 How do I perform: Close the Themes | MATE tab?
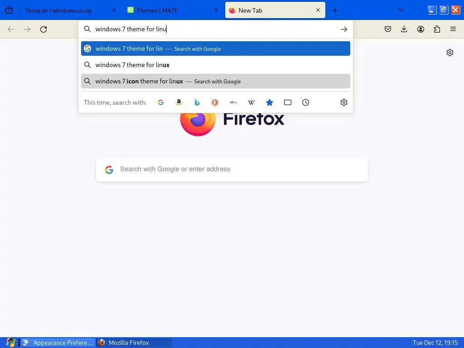pos(216,10)
